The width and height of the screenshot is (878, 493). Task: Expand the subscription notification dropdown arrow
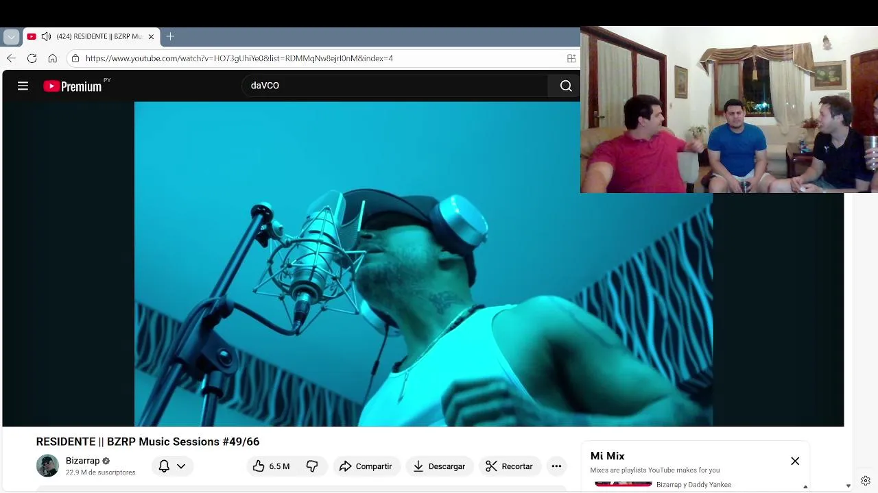(x=181, y=466)
